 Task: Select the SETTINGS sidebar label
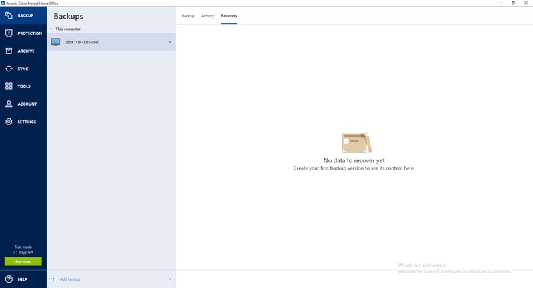point(27,122)
